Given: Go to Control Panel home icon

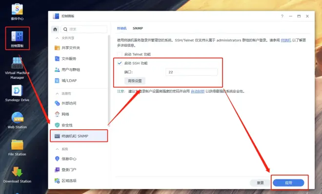Looking at the screenshot, I should [x=55, y=29].
